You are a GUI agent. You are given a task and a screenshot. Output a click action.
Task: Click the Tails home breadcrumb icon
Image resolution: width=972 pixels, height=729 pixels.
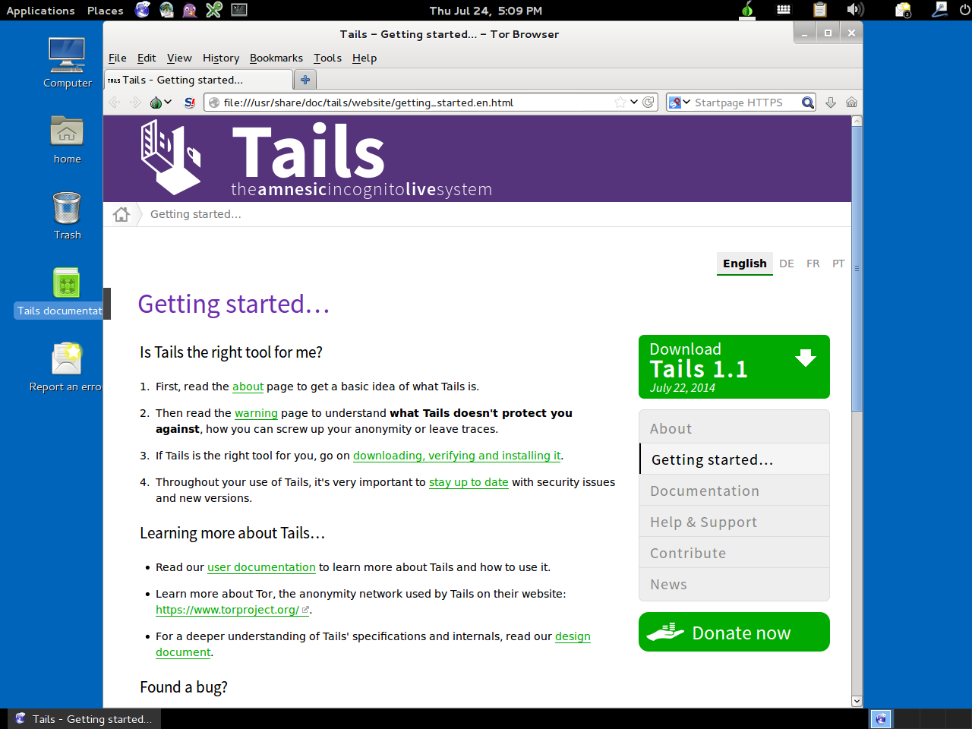[121, 214]
